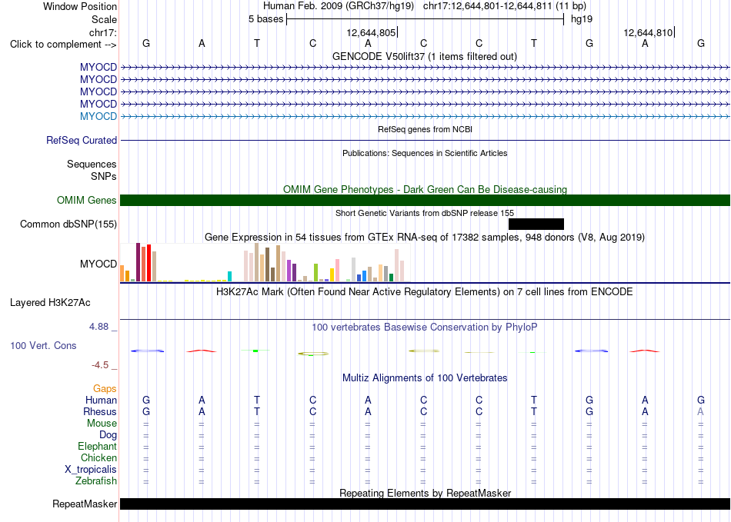The width and height of the screenshot is (731, 522).
Task: Open the RefSeq Curated track label
Action: click(x=82, y=140)
